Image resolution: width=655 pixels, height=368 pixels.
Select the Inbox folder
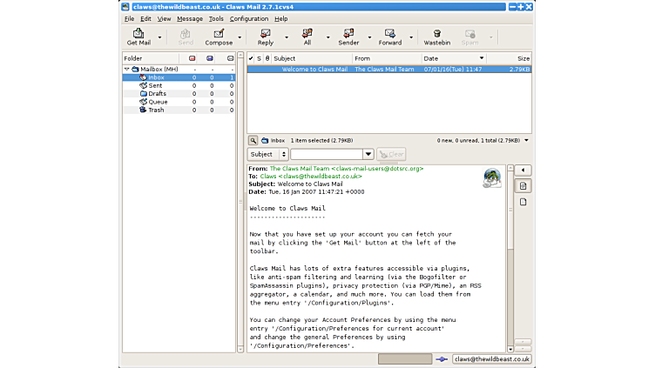click(x=179, y=77)
